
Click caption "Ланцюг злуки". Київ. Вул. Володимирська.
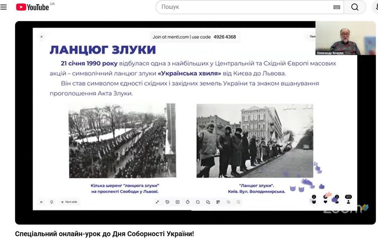coord(257,188)
